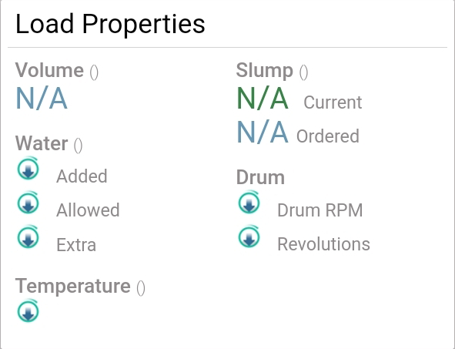
Task: Click the Extra water label
Action: (x=76, y=245)
